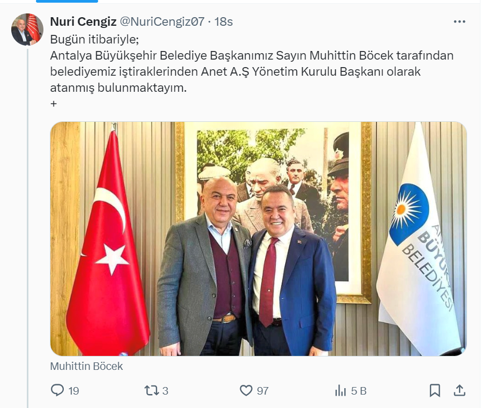Click the like count 97

pyautogui.click(x=263, y=391)
